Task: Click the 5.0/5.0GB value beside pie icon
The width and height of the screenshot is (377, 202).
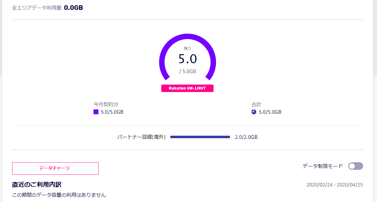Action: click(x=270, y=112)
